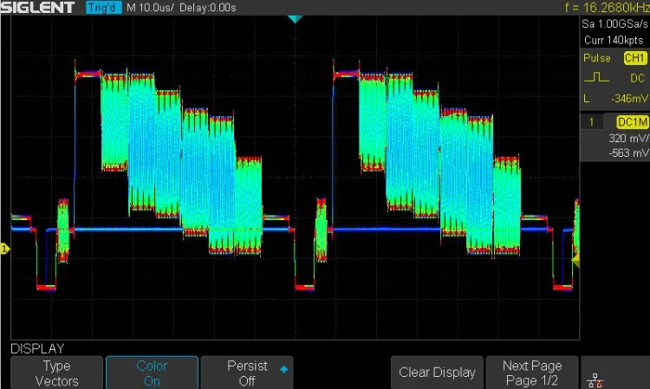
Task: Click the 320 mV/ vertical scale value
Action: point(627,138)
